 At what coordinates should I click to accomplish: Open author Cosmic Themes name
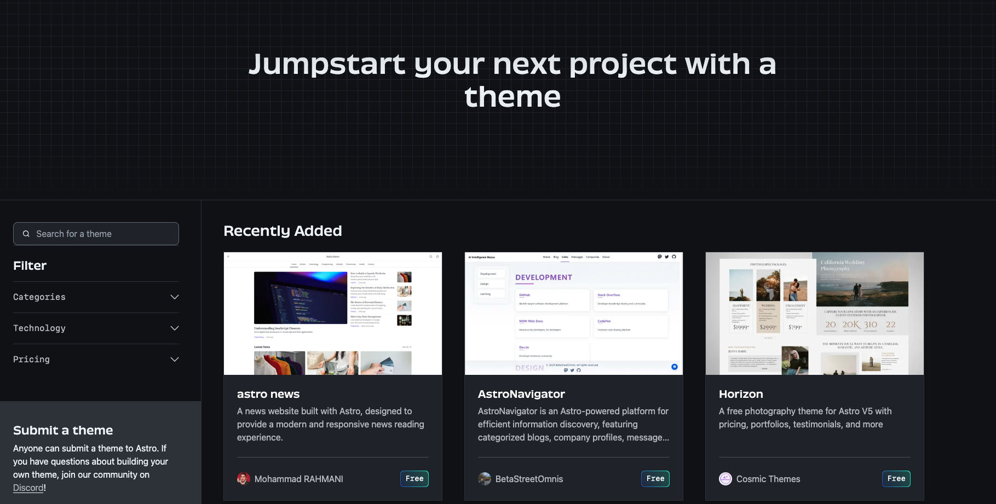[x=768, y=479]
